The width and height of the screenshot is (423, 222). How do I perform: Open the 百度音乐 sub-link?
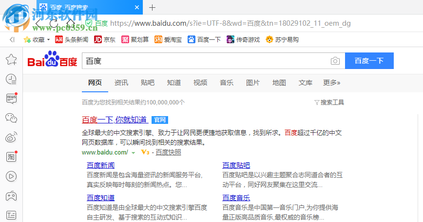236,198
